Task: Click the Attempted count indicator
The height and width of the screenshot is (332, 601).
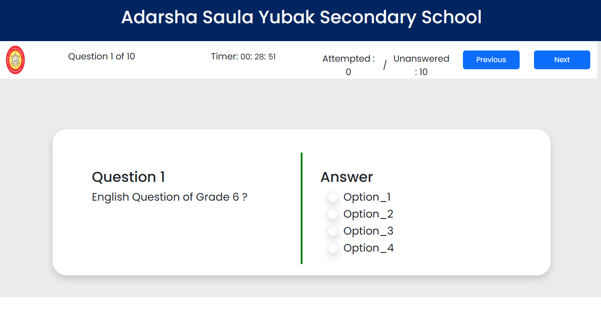Action: click(349, 65)
